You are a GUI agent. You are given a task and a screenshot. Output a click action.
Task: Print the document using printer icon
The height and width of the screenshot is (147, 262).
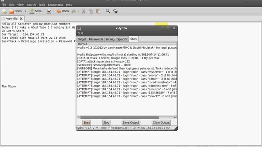tap(49, 11)
